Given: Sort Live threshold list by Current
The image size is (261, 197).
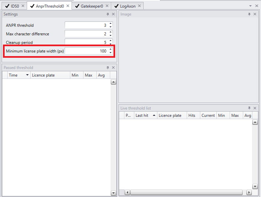Looking at the screenshot, I should (208, 115).
